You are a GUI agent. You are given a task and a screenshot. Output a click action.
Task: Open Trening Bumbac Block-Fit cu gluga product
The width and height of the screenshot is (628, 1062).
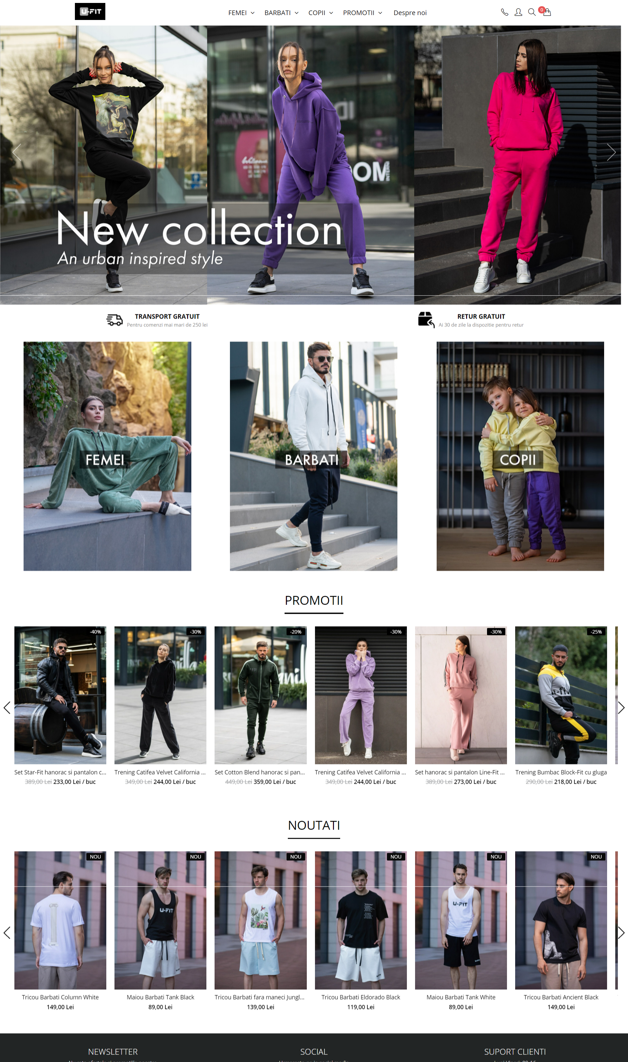561,772
